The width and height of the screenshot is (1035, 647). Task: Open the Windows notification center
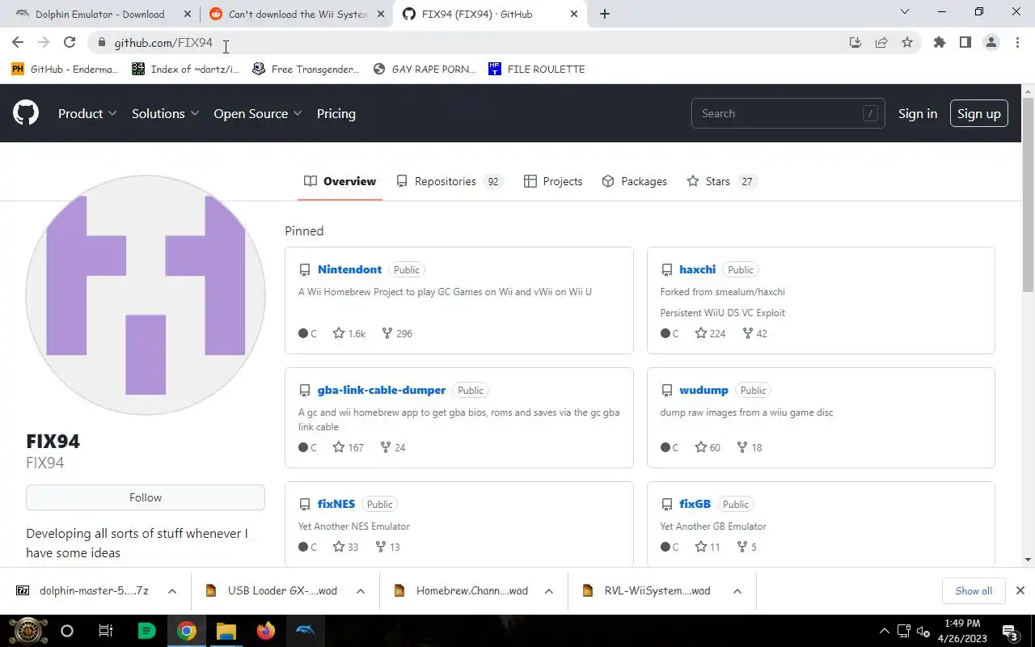pyautogui.click(x=1009, y=631)
